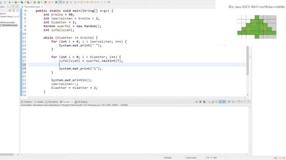Open New Class dropdown arrow
Viewport: 286px width, 160px height.
tap(42, 2)
